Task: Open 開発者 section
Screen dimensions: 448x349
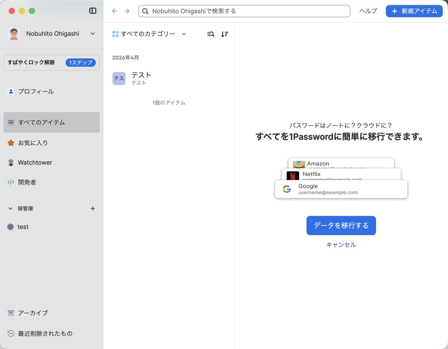Action: [52, 182]
